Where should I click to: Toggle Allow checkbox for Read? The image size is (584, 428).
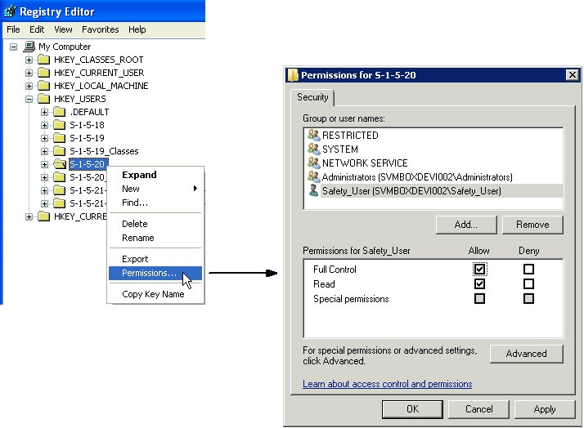pos(479,284)
